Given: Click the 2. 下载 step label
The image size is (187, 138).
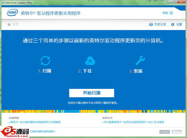Looking at the screenshot, I should tap(85, 71).
